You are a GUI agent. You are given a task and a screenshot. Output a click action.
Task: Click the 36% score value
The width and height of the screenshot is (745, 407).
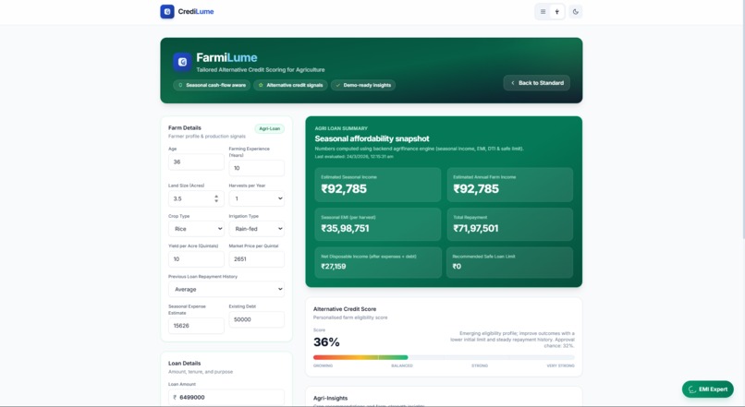[326, 342]
